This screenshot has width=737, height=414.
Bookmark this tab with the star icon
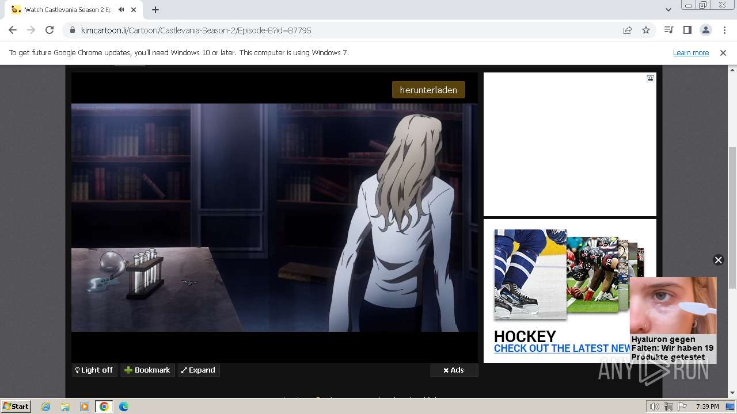646,30
